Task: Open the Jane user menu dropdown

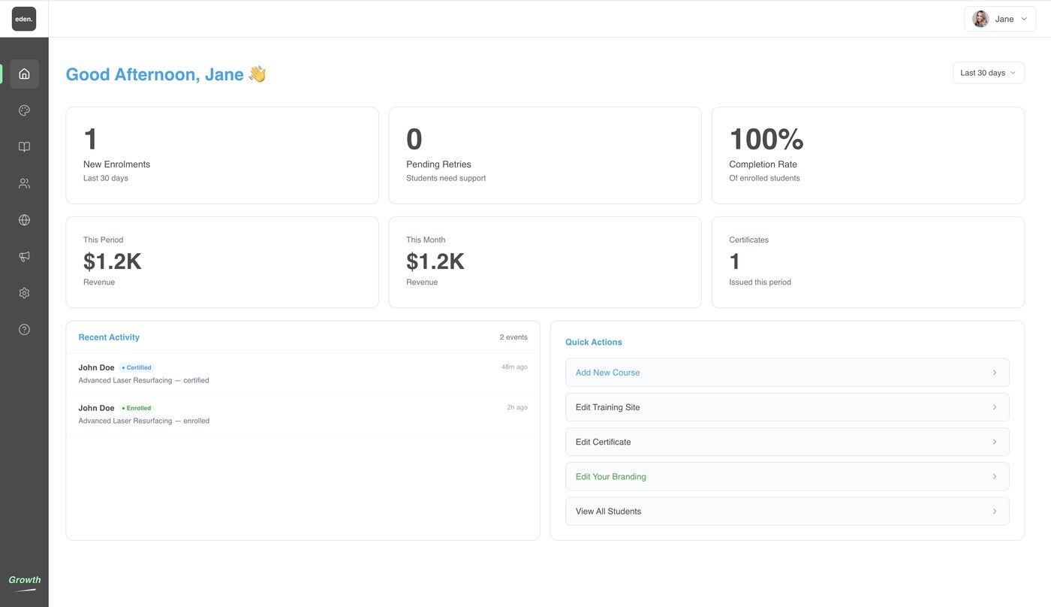Action: coord(1000,19)
